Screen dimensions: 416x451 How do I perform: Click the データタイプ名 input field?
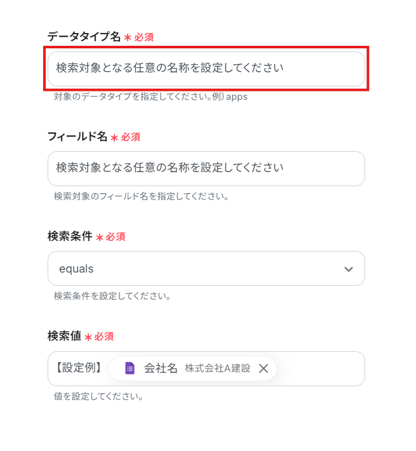(x=206, y=69)
